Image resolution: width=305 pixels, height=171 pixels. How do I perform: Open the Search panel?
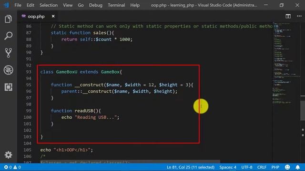coord(8,36)
